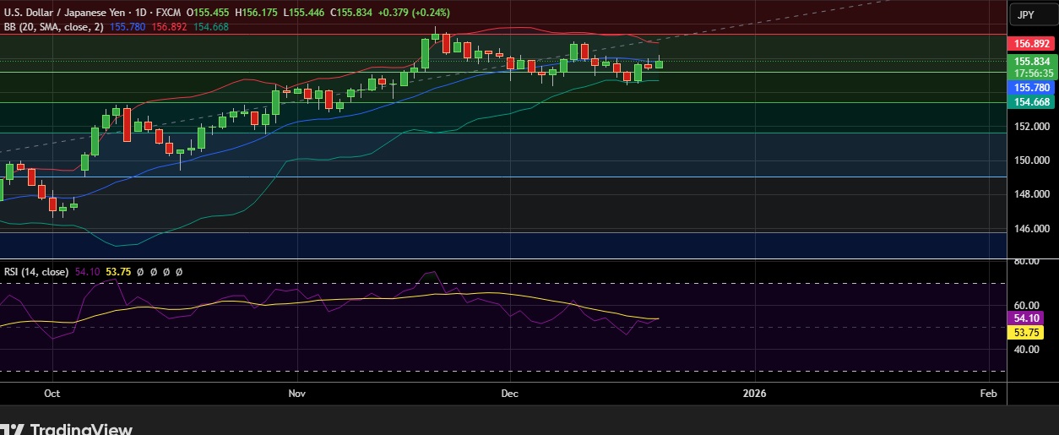The width and height of the screenshot is (1059, 435).
Task: Click the 17:56:35 bar countdown label
Action: point(1031,73)
